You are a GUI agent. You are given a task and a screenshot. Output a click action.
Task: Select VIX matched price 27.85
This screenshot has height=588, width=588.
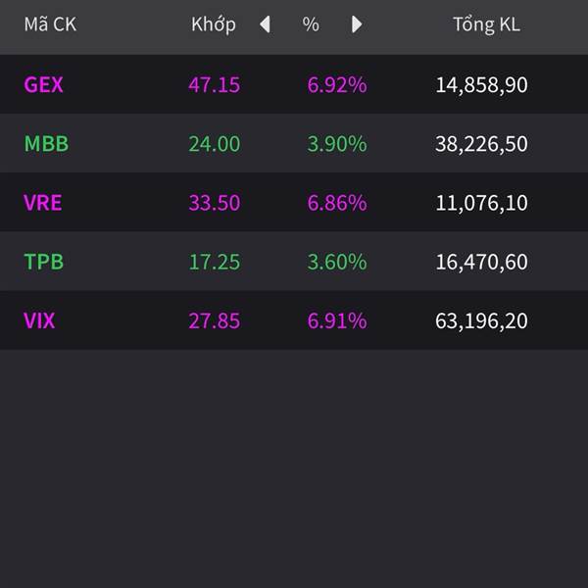click(214, 320)
